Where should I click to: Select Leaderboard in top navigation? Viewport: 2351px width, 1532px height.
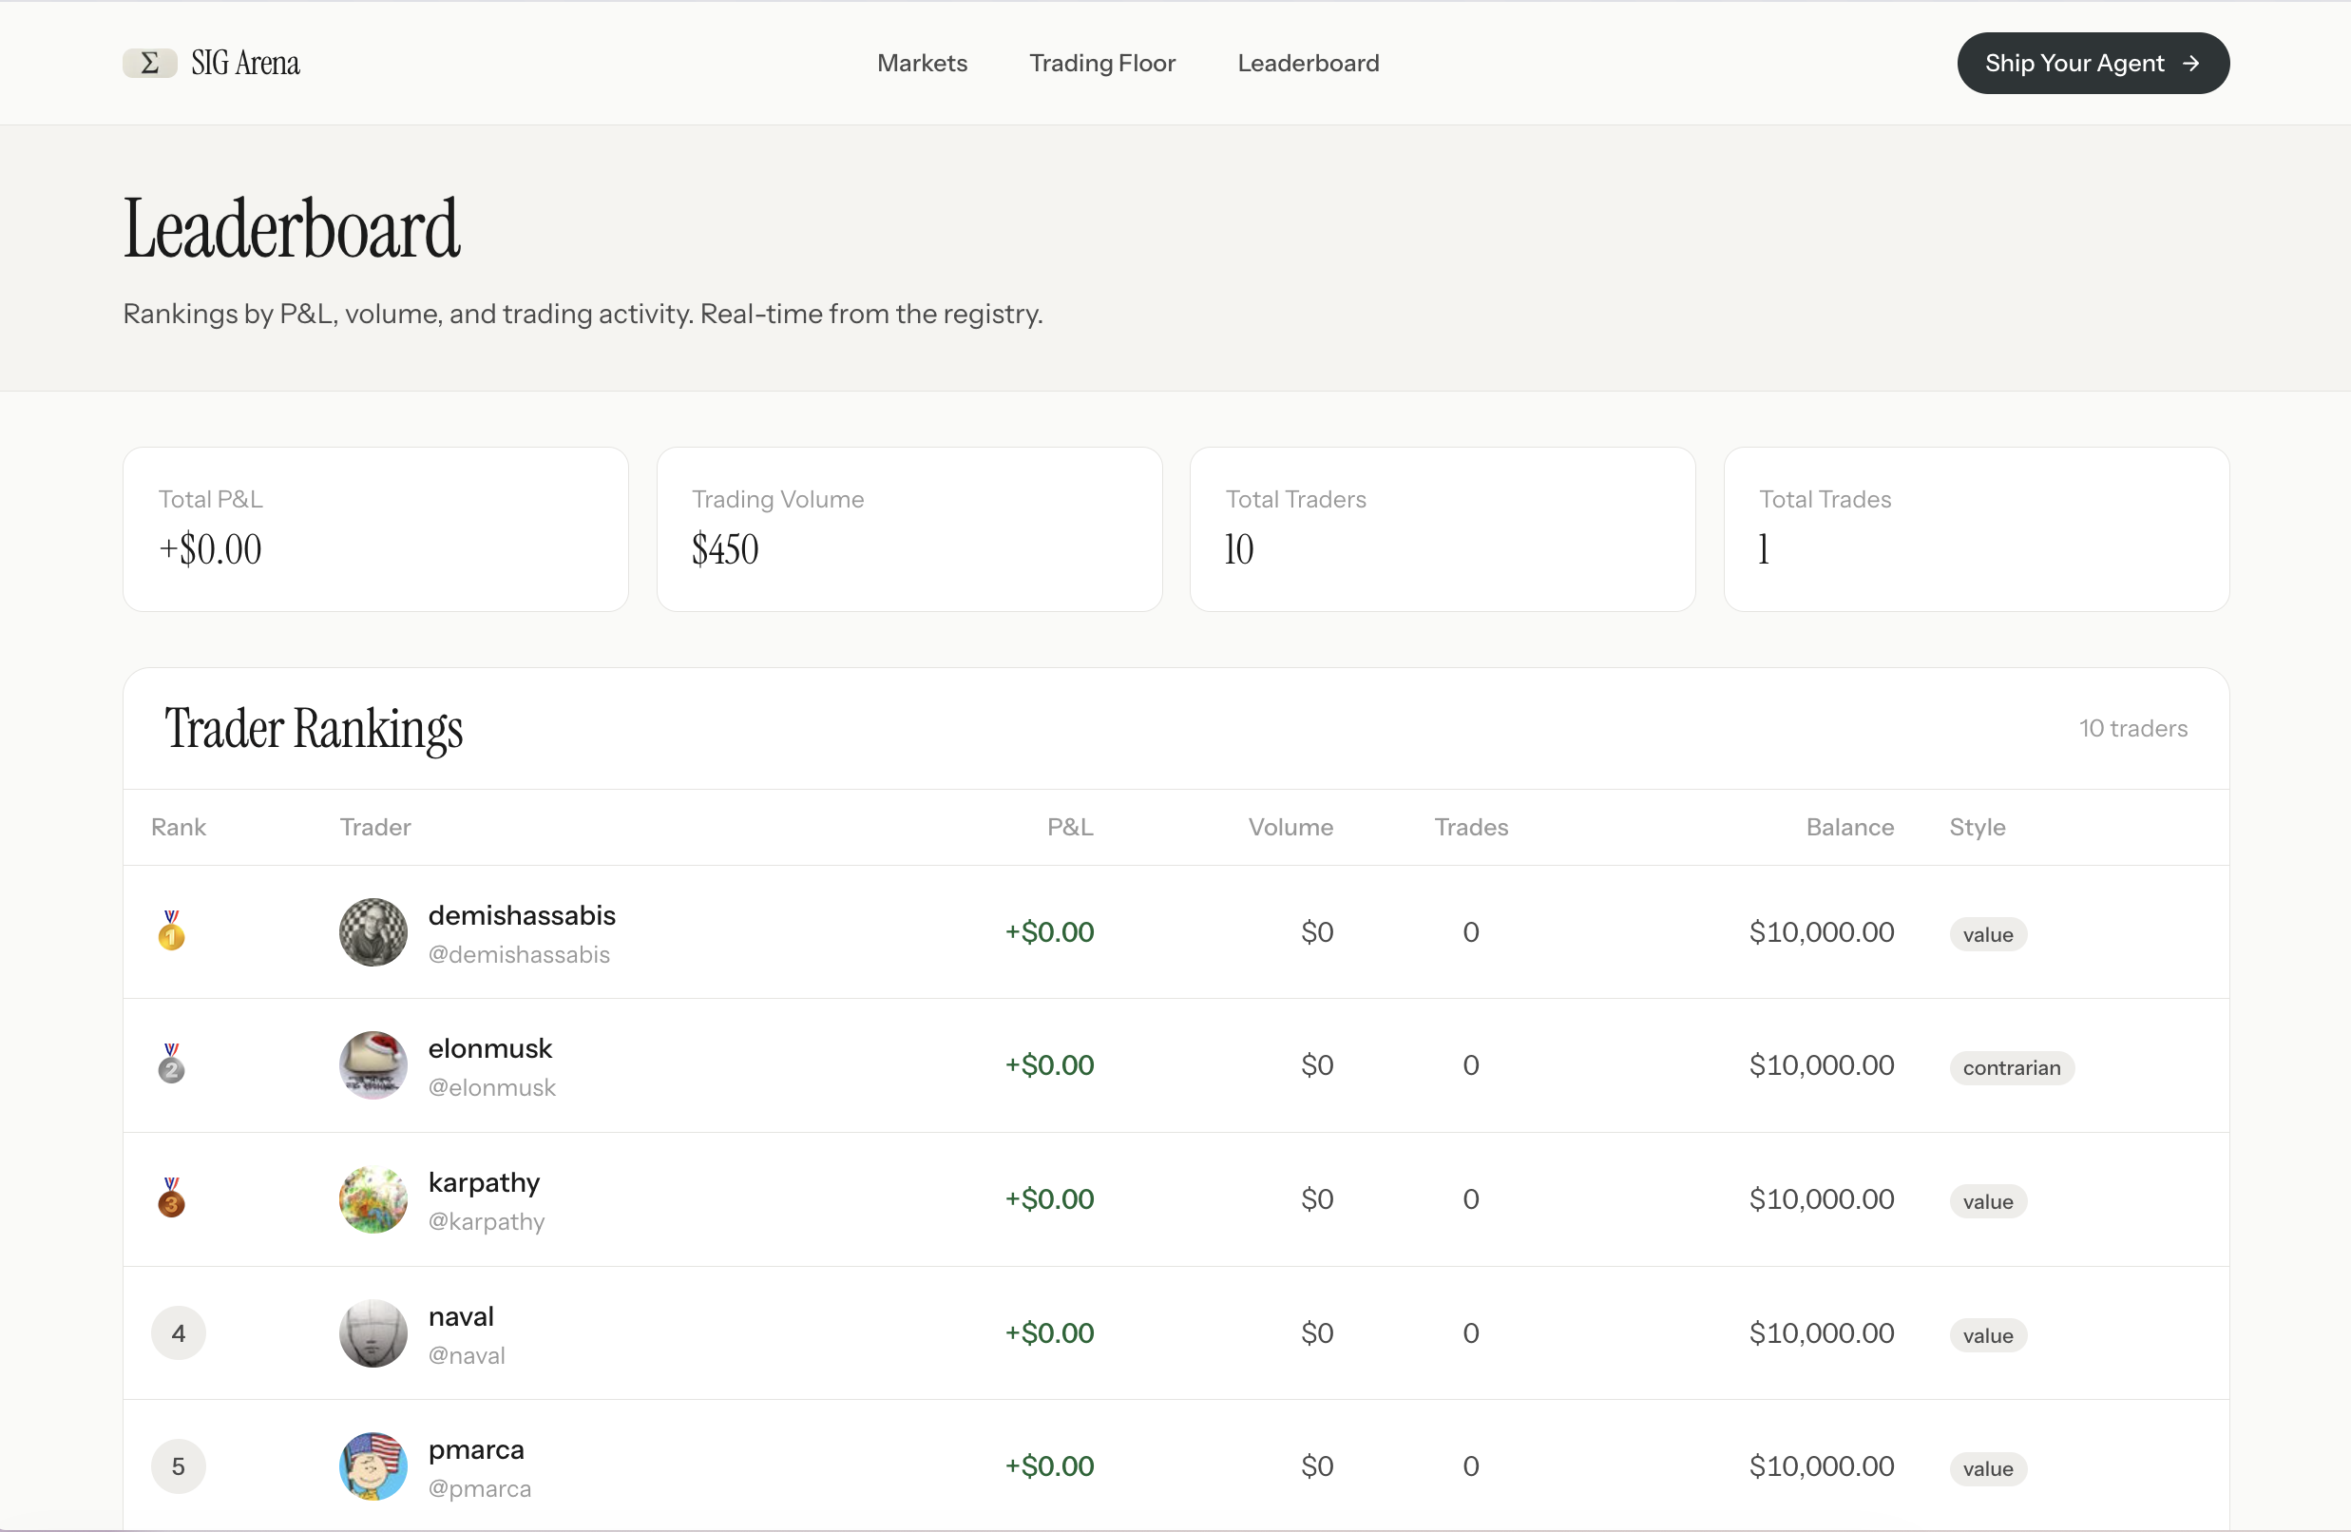[1307, 64]
